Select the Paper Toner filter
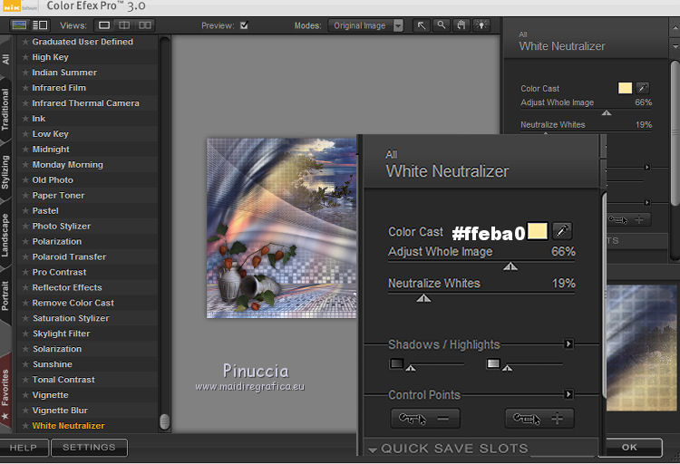The height and width of the screenshot is (464, 680). [58, 196]
